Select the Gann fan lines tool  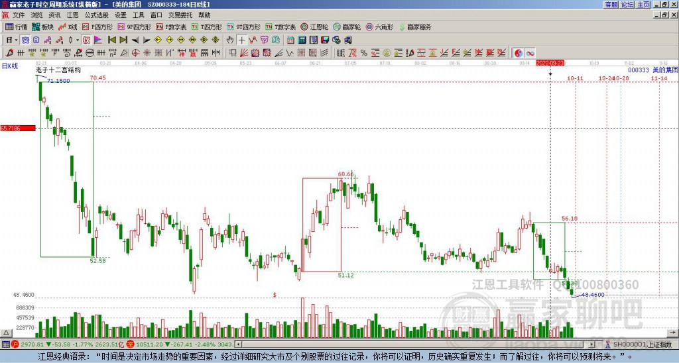pyautogui.click(x=244, y=53)
